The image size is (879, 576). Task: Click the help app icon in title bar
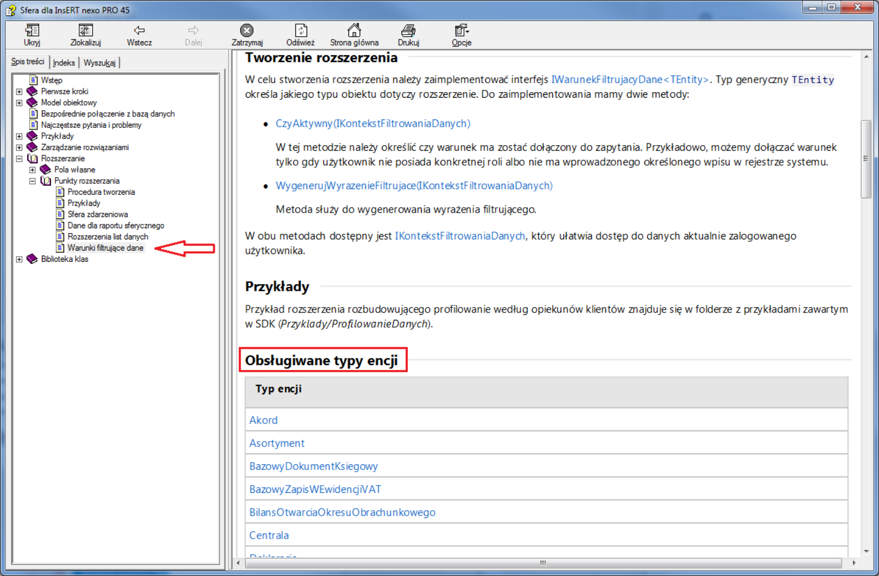tap(11, 10)
